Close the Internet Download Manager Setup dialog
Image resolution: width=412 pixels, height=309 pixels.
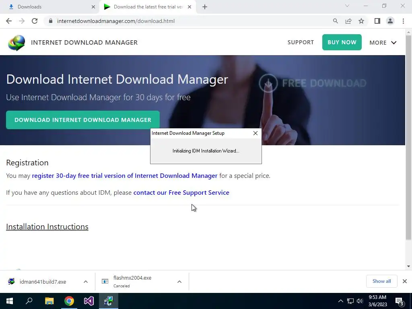[x=255, y=133]
